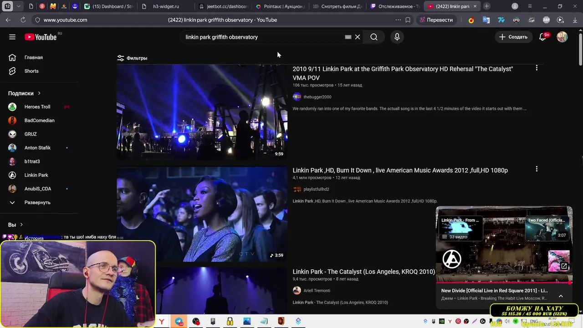Image resolution: width=583 pixels, height=328 pixels.
Task: Click the Создать create button
Action: pos(513,37)
